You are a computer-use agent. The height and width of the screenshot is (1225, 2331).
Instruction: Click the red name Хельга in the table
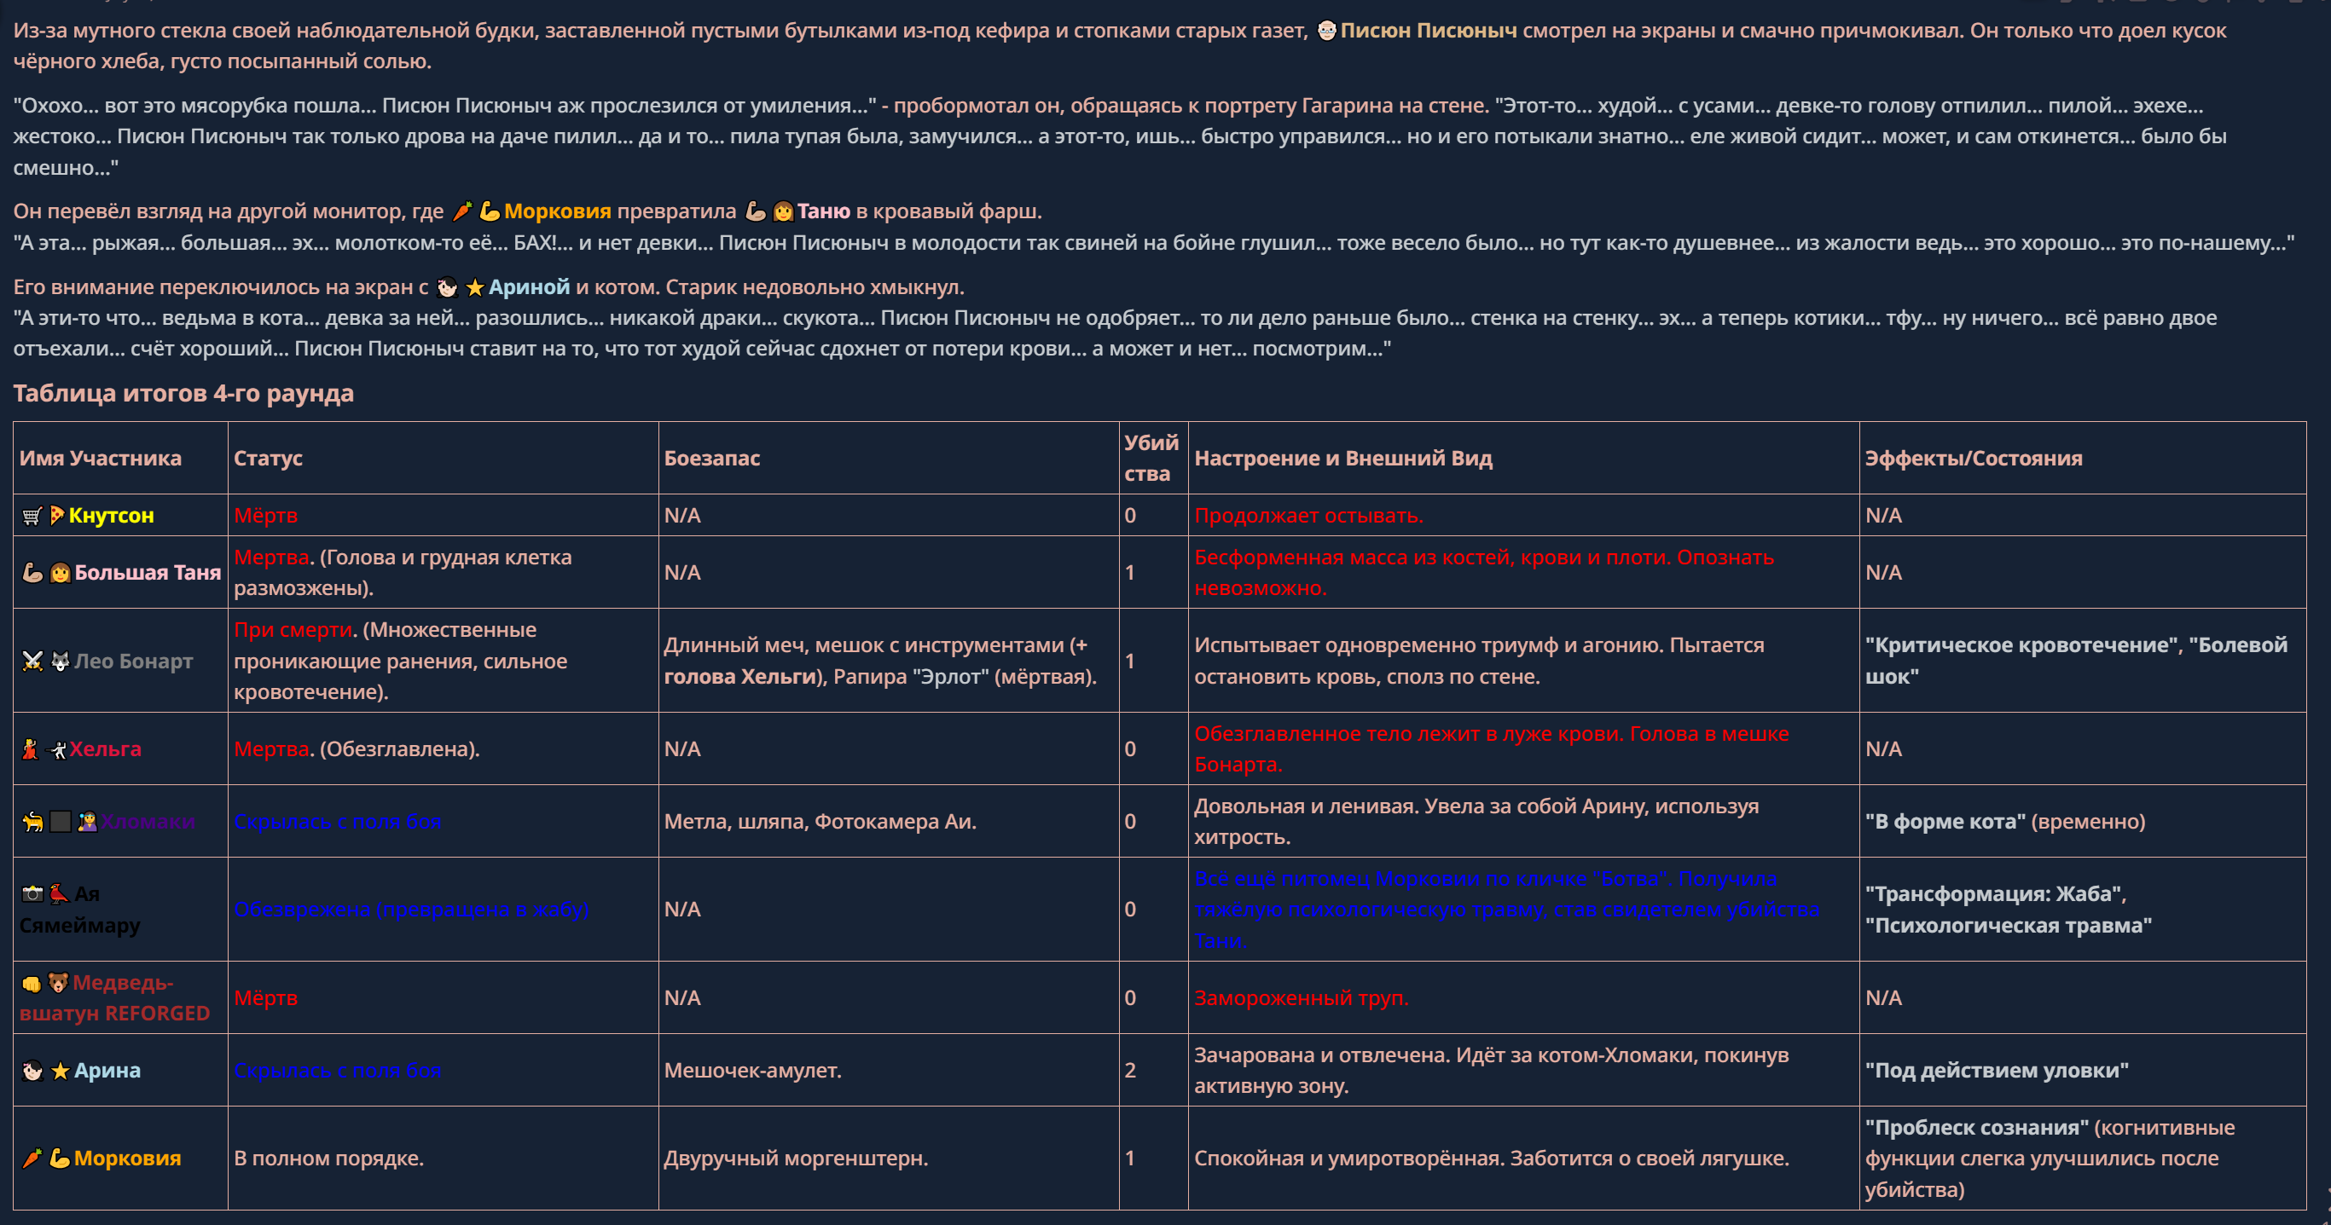(x=105, y=749)
